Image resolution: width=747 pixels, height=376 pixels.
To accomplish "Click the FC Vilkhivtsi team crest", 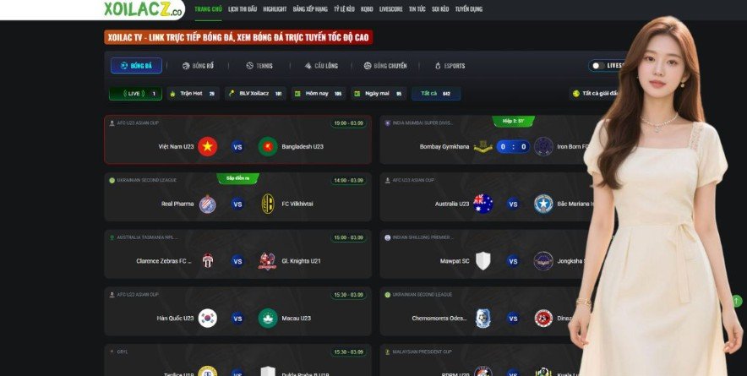I will 268,204.
